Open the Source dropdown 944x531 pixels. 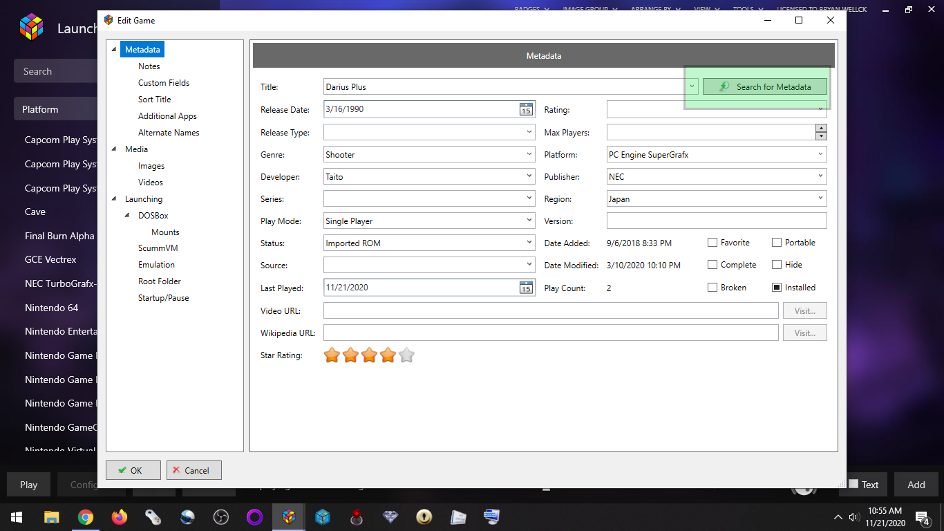tap(529, 265)
